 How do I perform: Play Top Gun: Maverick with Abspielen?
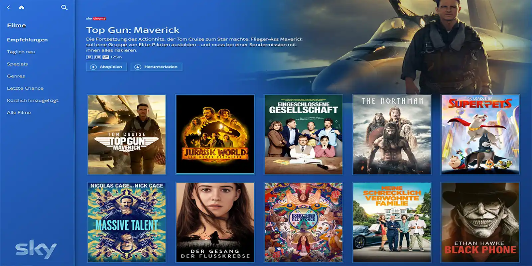tap(106, 67)
